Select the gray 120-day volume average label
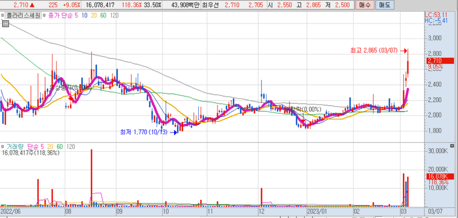This screenshot has width=458, height=218. point(70,147)
